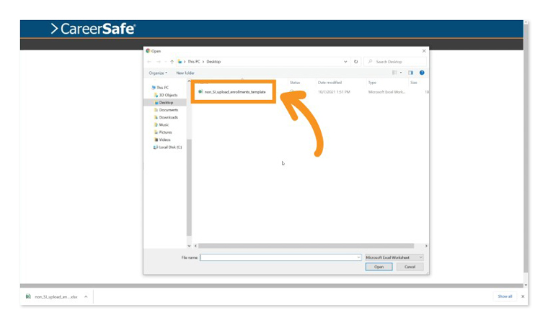Select Local Disk (C:) in the tree

pyautogui.click(x=167, y=147)
